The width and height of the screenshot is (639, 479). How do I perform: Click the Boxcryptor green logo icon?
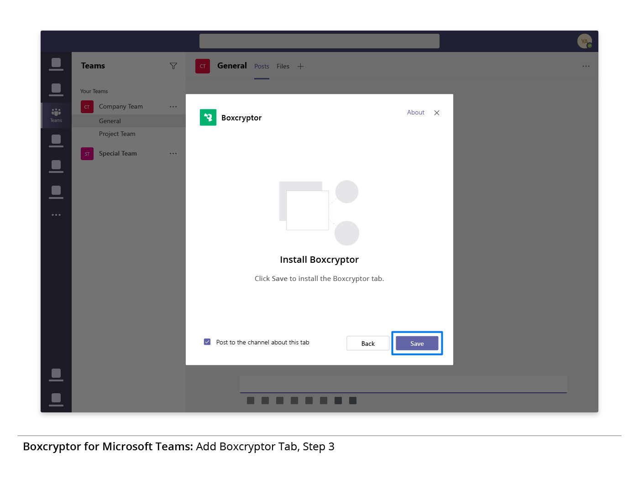coord(208,117)
